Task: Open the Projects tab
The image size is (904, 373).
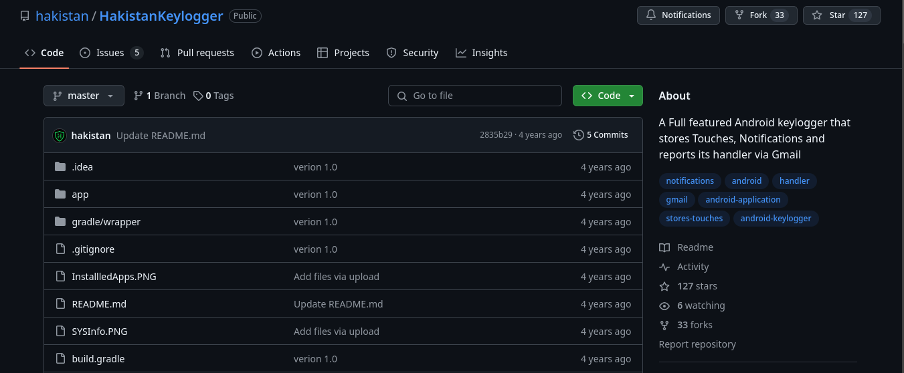Action: 343,53
